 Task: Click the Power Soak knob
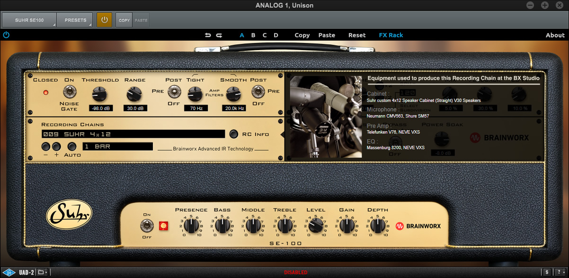click(x=442, y=139)
